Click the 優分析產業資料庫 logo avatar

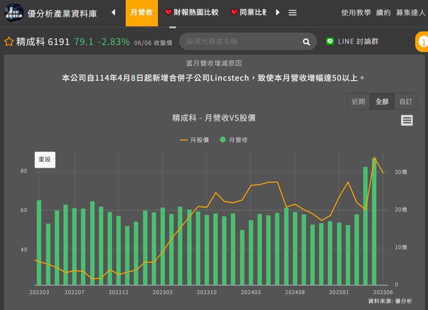14,13
